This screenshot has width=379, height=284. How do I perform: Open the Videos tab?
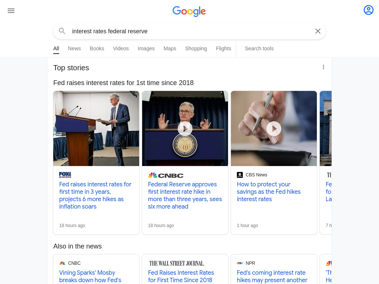tap(121, 48)
